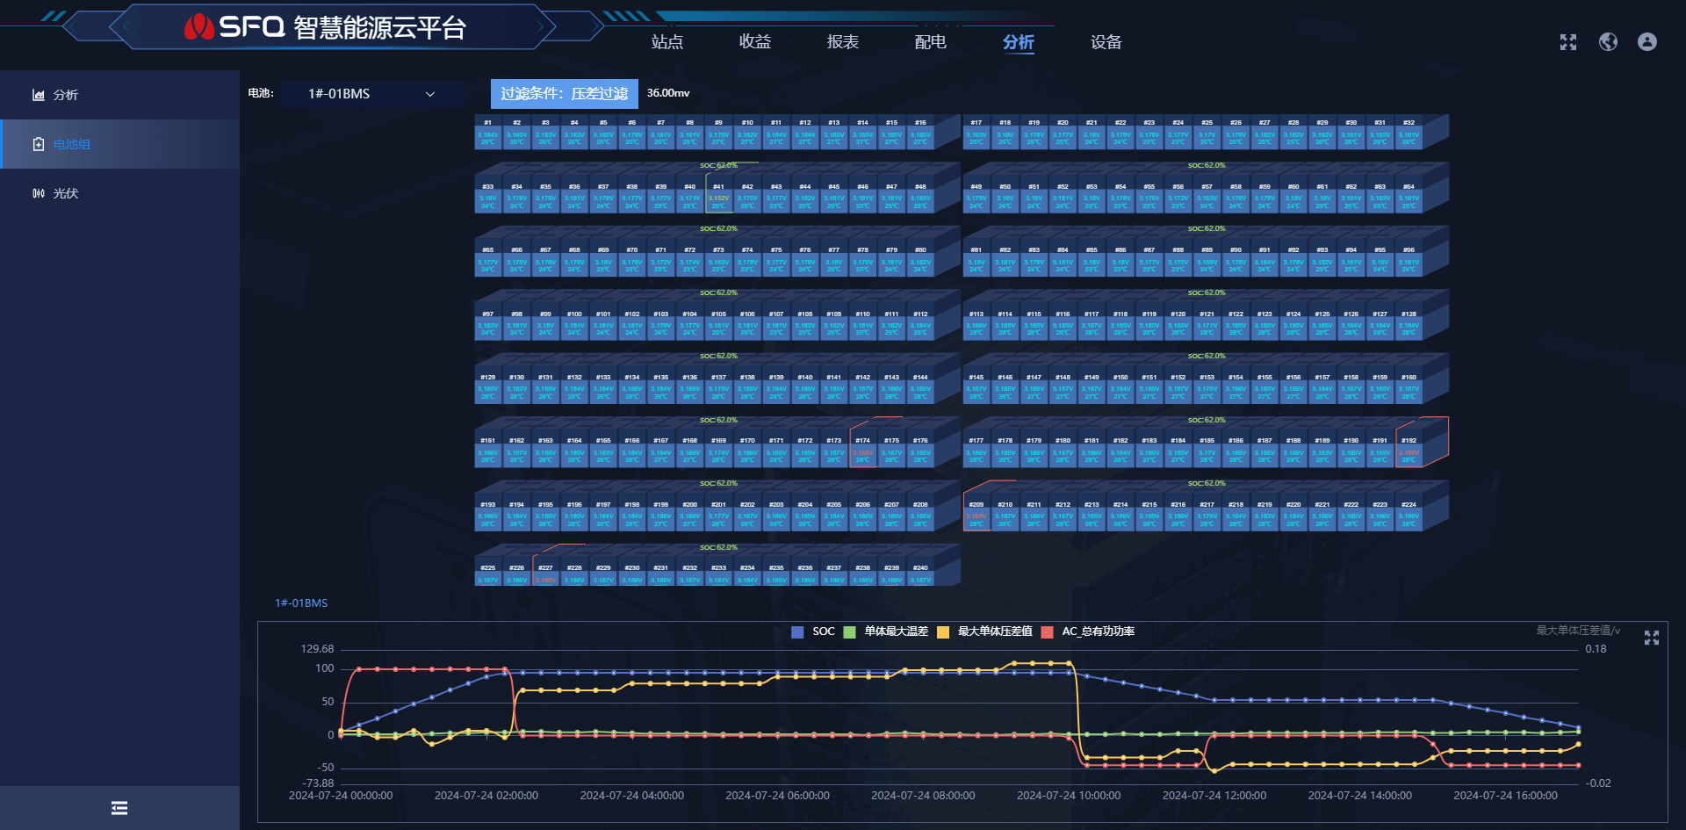Select red-outlined cell #227
Screen dimensions: 1686x830
[545, 574]
